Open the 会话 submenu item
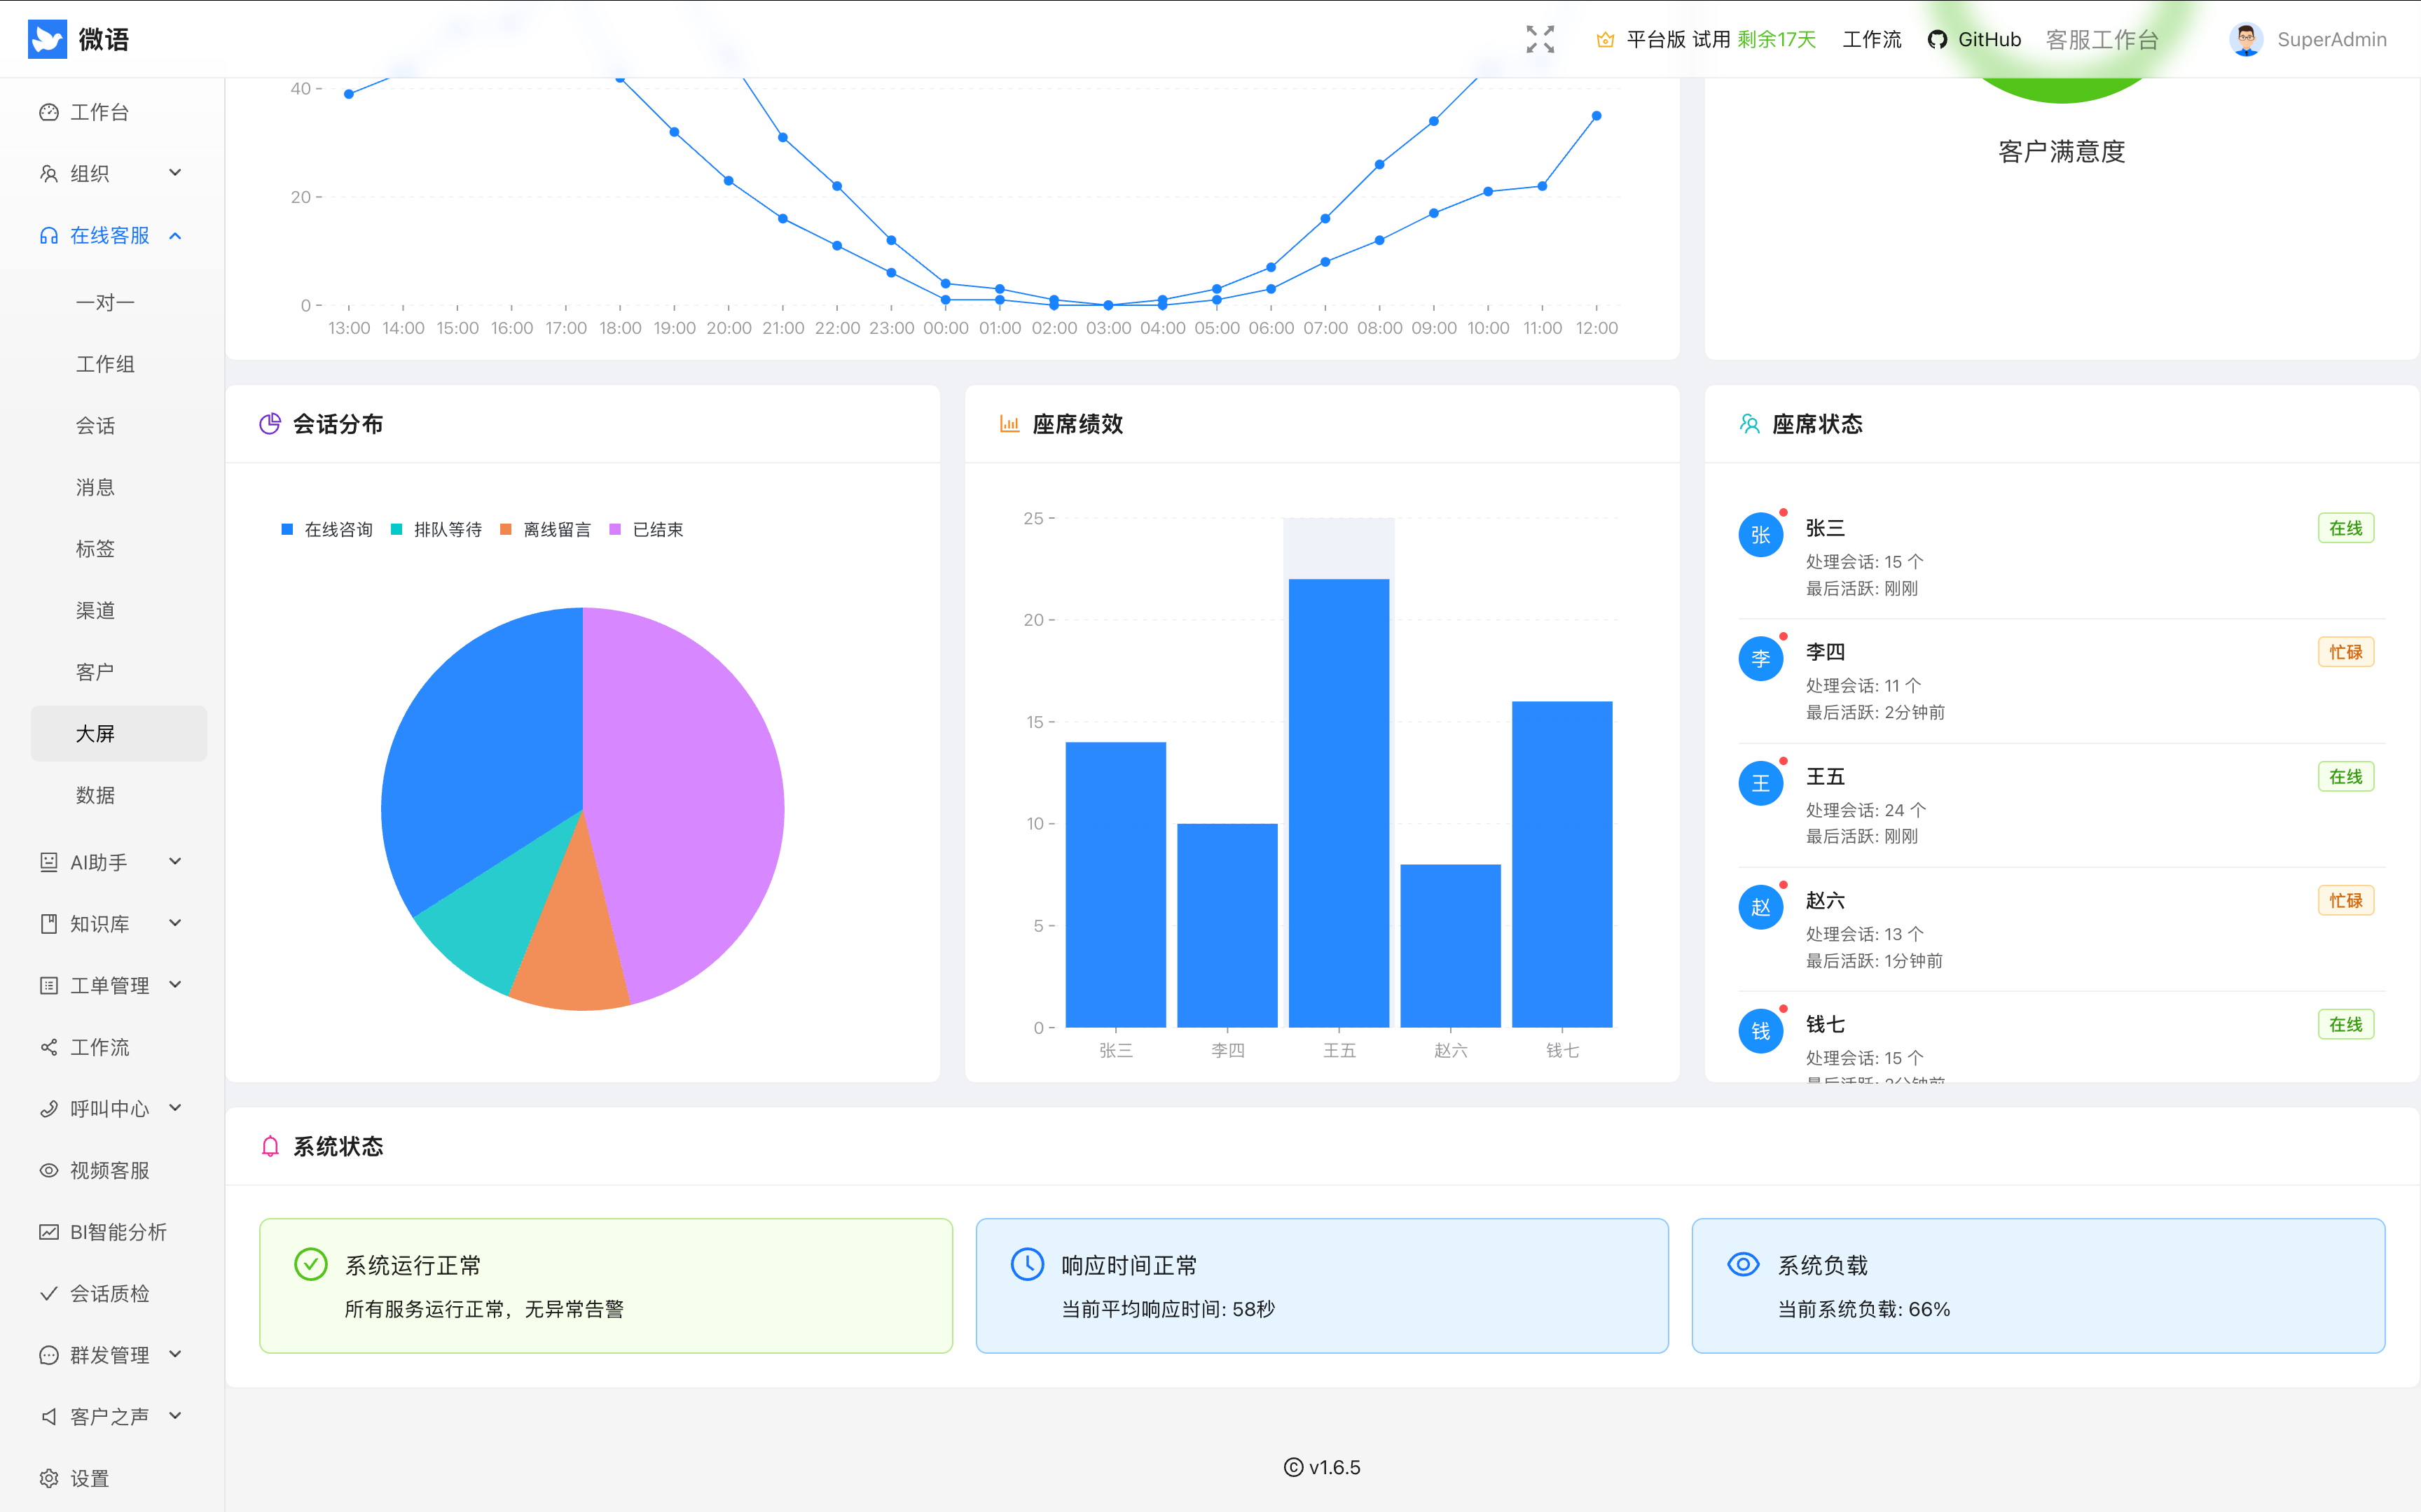The image size is (2421, 1512). point(118,426)
